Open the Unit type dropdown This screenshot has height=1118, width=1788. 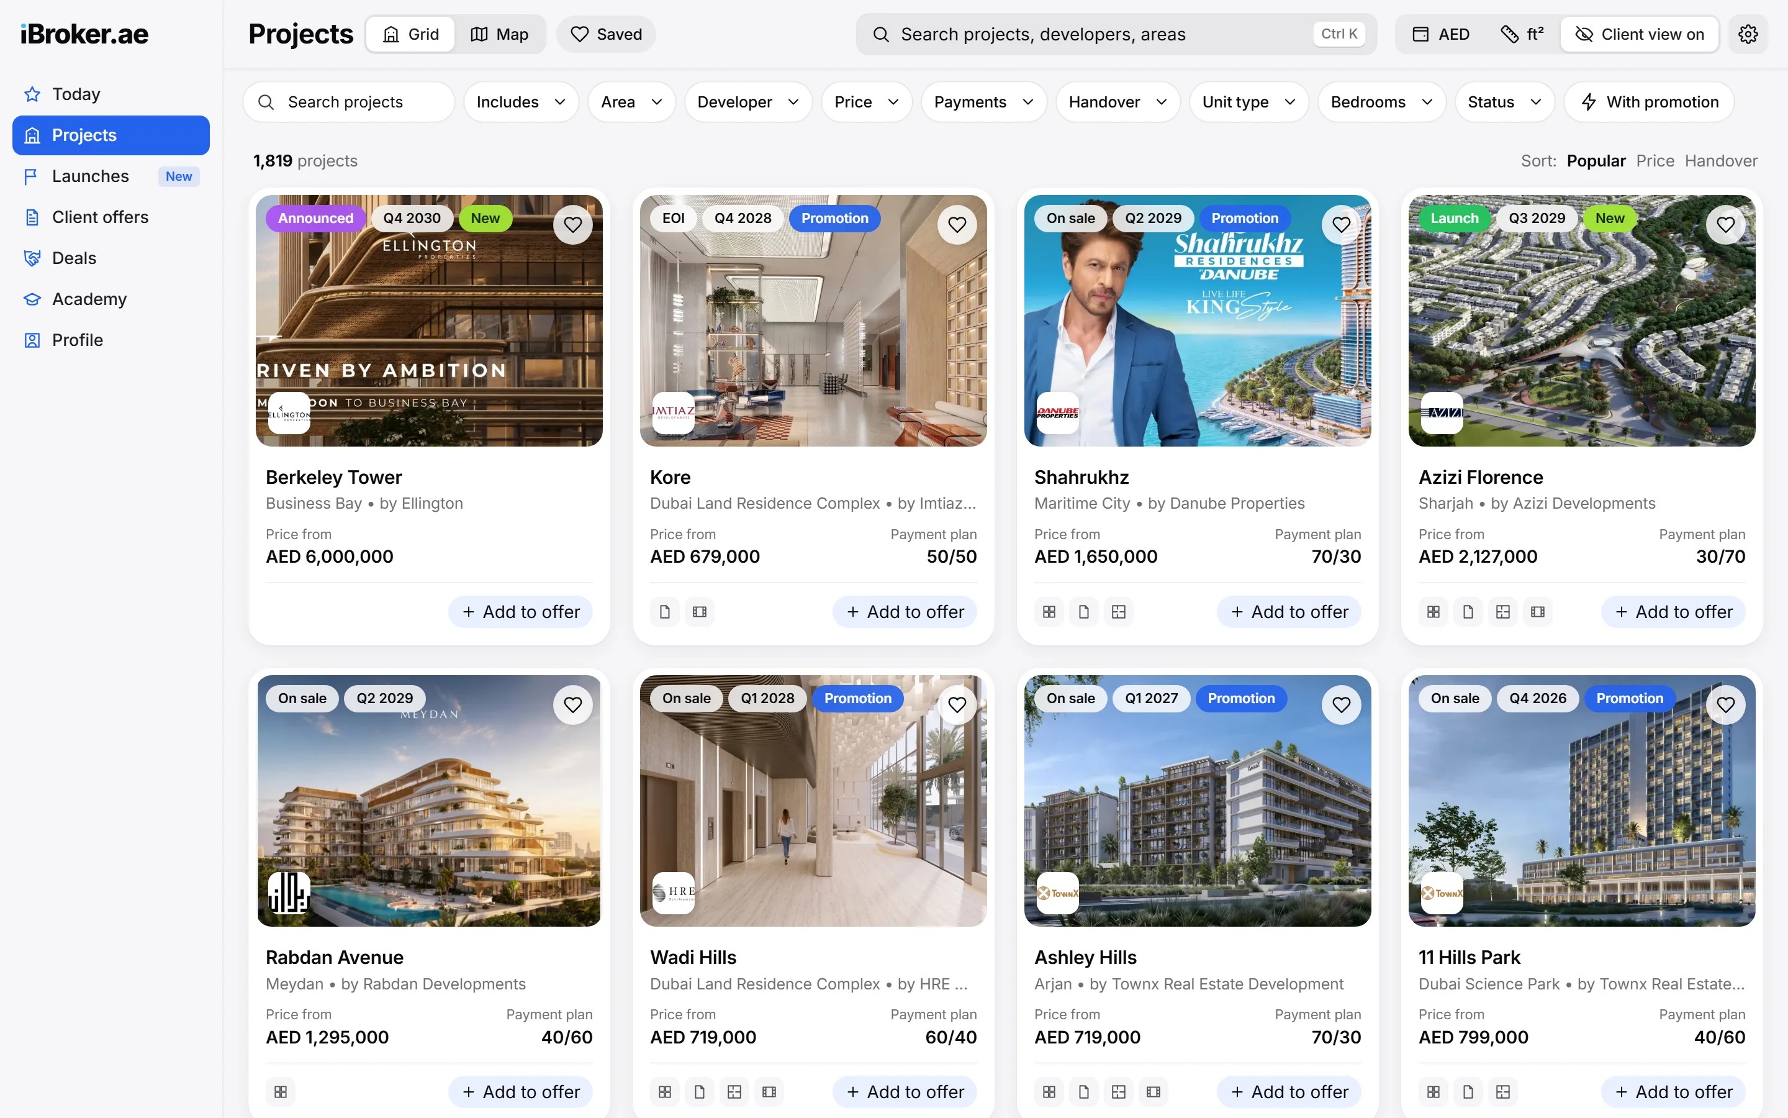[x=1248, y=102]
